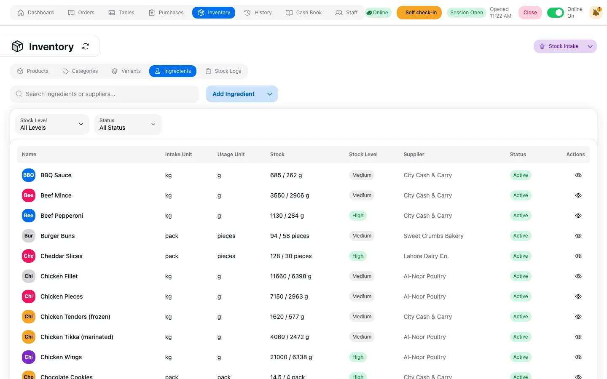This screenshot has height=379, width=607.
Task: Expand the Stock Intake chevron menu
Action: 590,46
